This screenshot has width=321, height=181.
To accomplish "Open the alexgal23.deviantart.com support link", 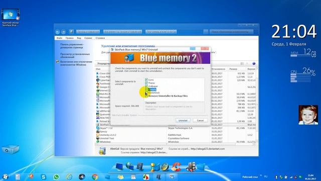I will (208, 149).
